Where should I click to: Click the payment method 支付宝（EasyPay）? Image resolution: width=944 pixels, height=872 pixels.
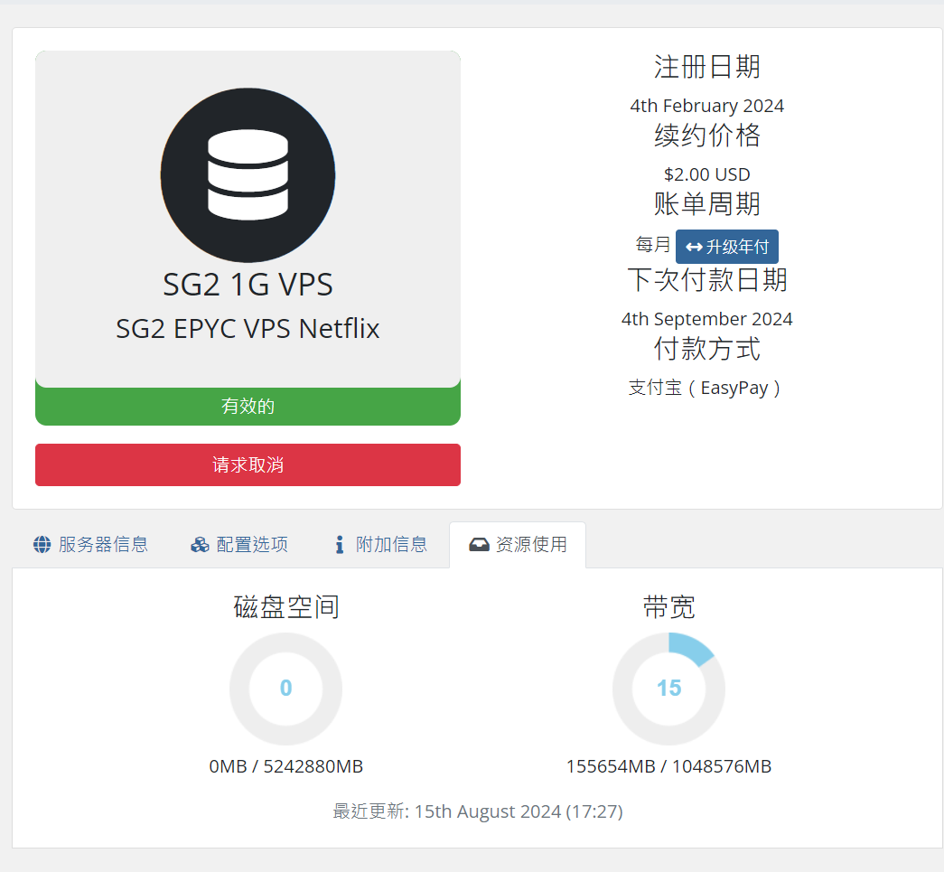(x=705, y=388)
